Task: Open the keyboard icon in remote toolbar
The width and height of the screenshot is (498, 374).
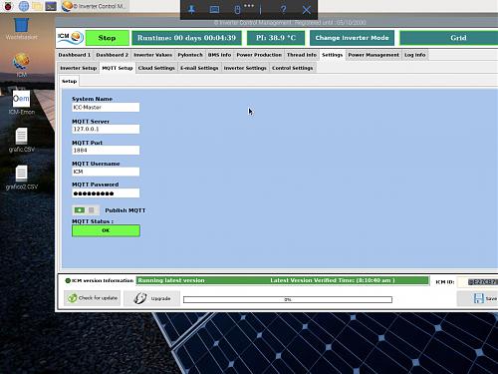Action: pyautogui.click(x=214, y=10)
